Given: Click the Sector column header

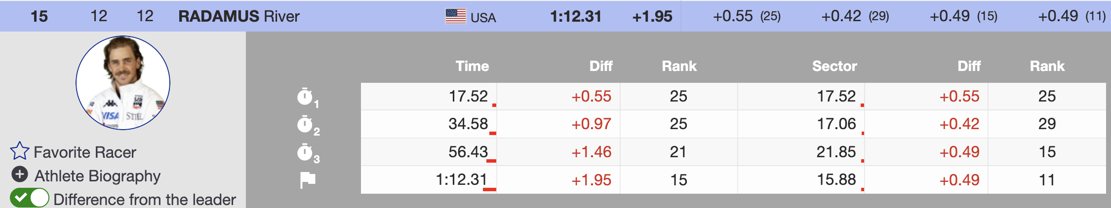Looking at the screenshot, I should pyautogui.click(x=834, y=66).
